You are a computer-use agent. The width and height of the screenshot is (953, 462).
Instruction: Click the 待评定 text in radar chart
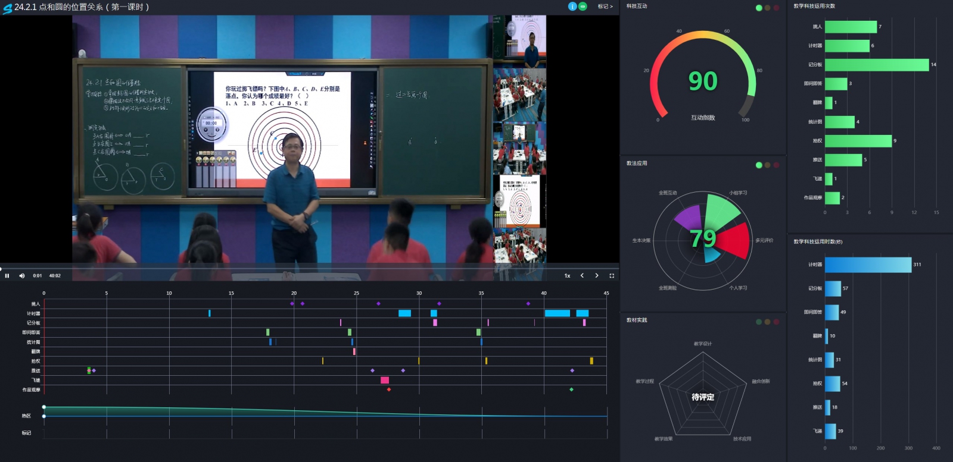[x=703, y=397]
